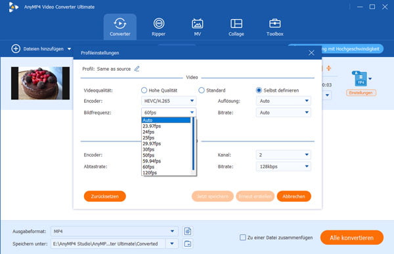Click the cake video thumbnail
394x254 pixels.
(x=41, y=83)
